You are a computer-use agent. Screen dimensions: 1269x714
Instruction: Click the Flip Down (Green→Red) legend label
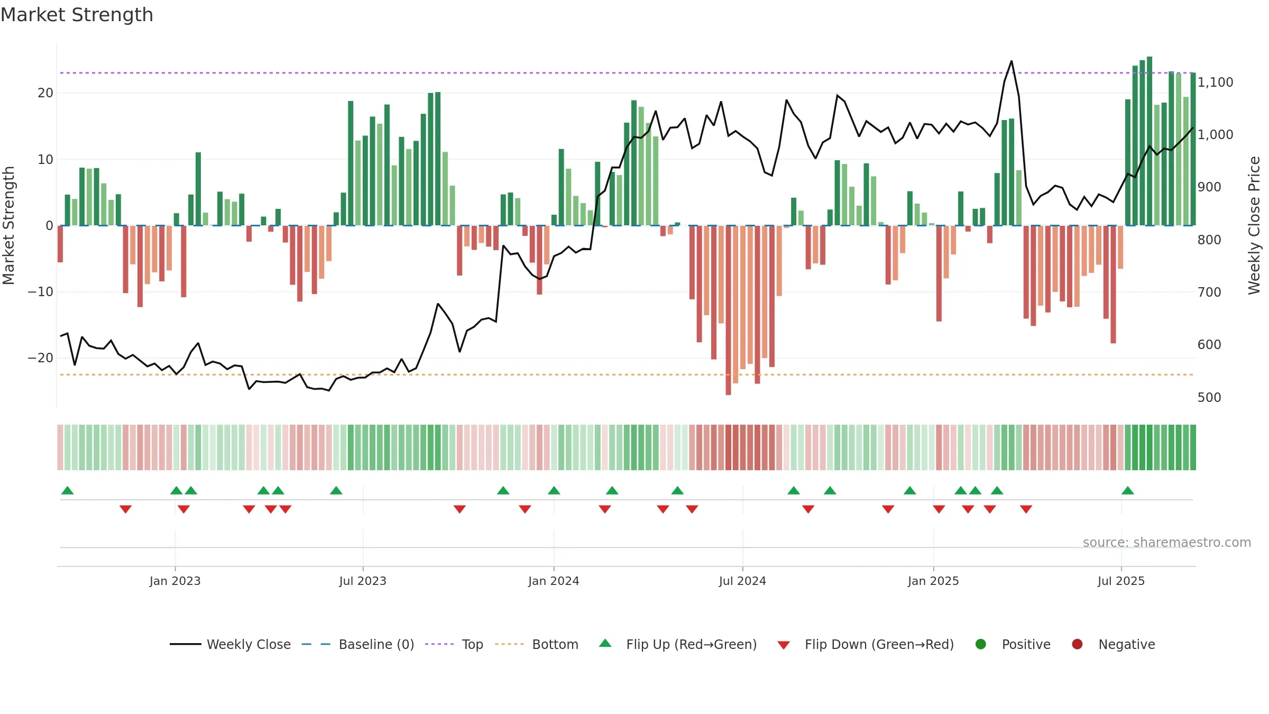879,644
